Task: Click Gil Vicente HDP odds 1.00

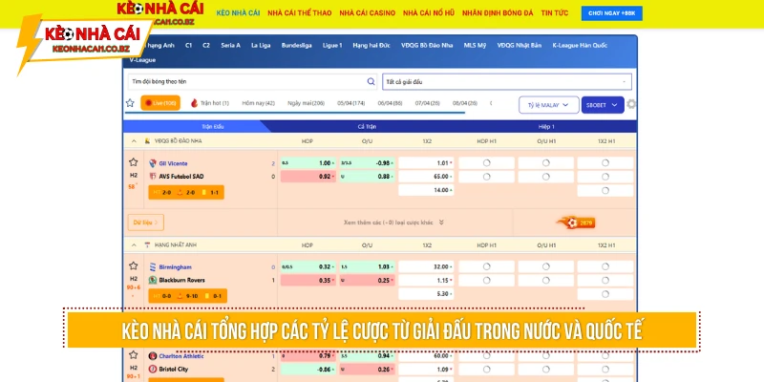Action: click(308, 163)
